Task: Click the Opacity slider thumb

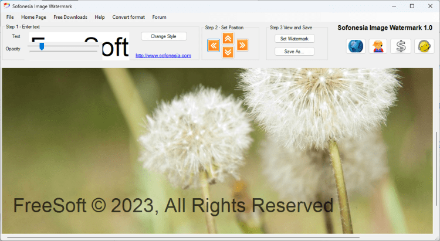Action: (42, 46)
